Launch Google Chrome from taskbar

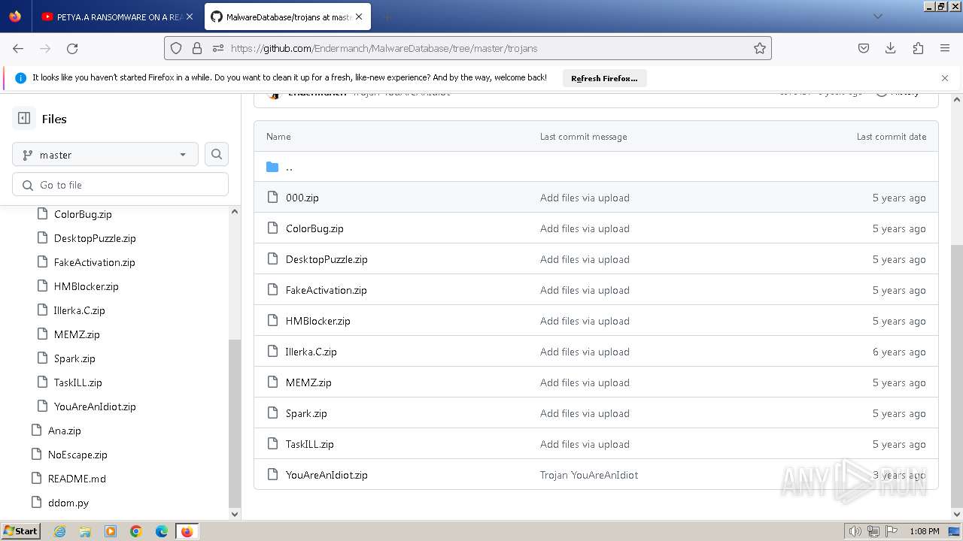click(136, 531)
